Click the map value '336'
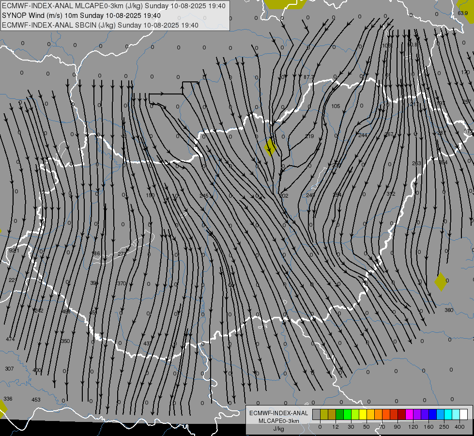 point(8,399)
